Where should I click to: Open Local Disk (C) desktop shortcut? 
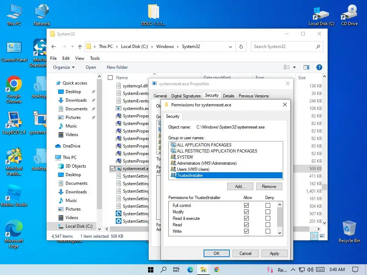pyautogui.click(x=321, y=15)
